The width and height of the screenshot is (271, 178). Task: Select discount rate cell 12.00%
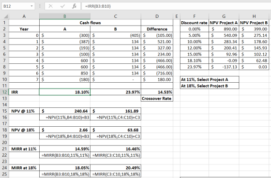coord(195,48)
